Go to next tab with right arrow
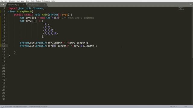The height and width of the screenshot is (108, 193). click(4, 5)
